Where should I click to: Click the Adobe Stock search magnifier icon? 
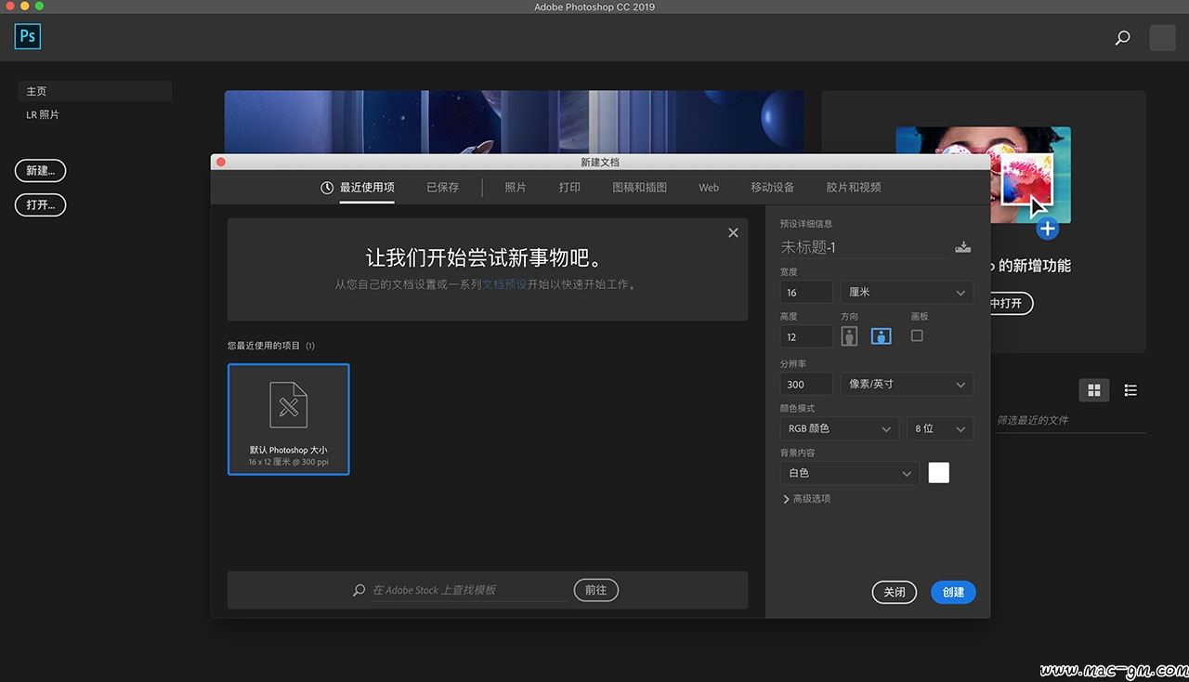tap(359, 590)
